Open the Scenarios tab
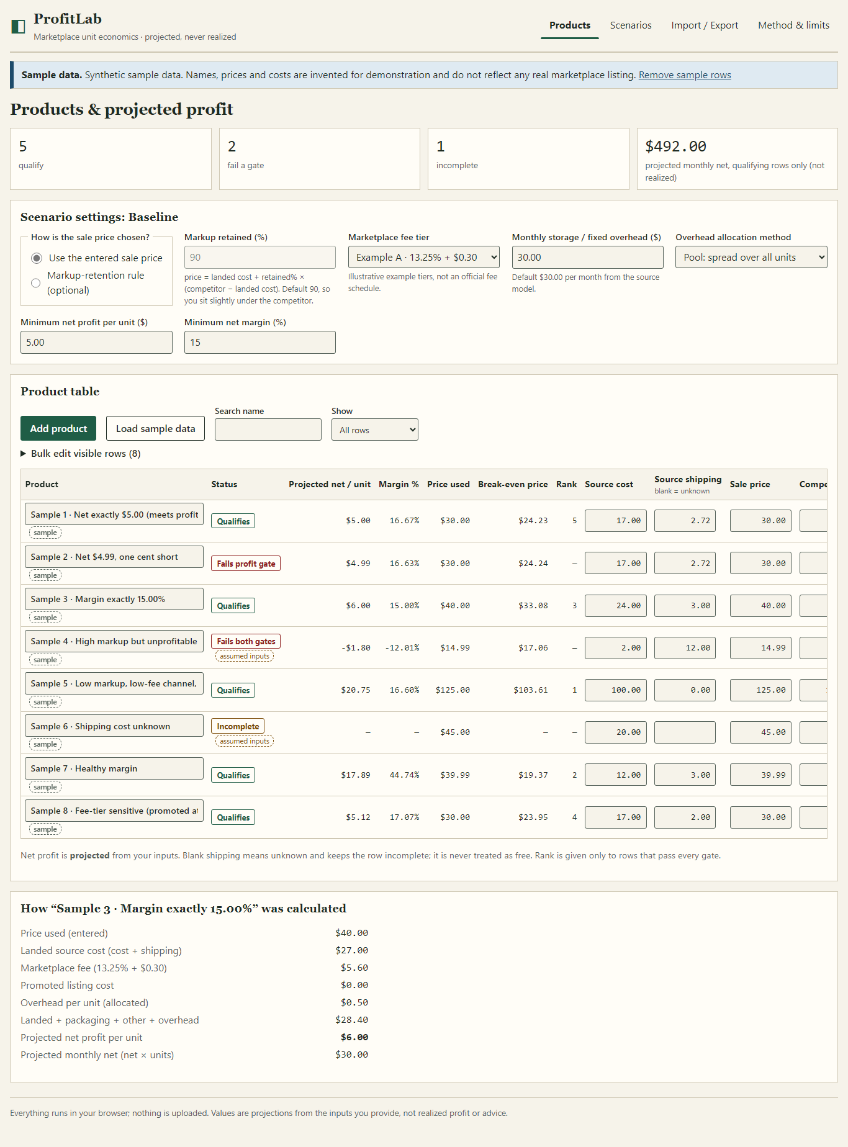 (631, 25)
